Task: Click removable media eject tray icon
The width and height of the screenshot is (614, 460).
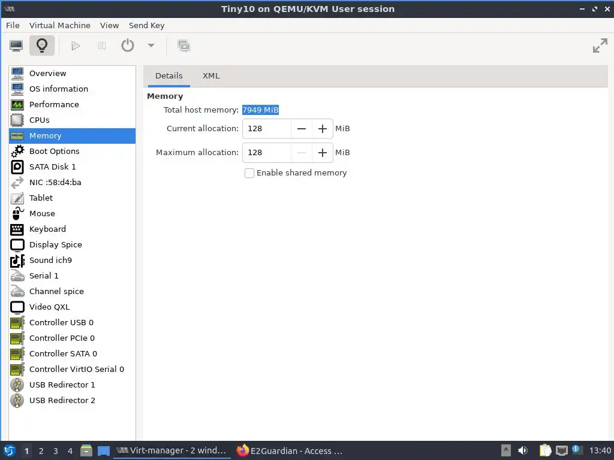Action: point(506,450)
